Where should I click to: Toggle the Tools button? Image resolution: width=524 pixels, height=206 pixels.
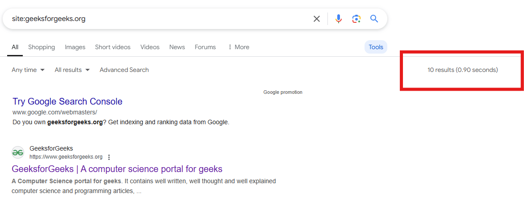[x=376, y=47]
